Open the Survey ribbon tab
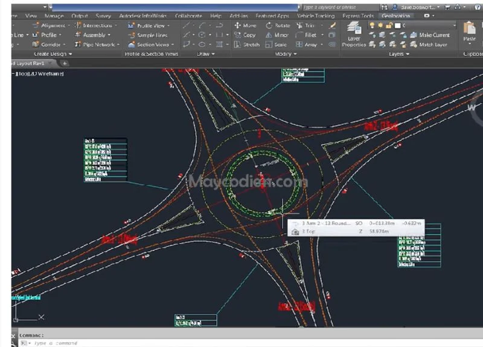 point(103,16)
